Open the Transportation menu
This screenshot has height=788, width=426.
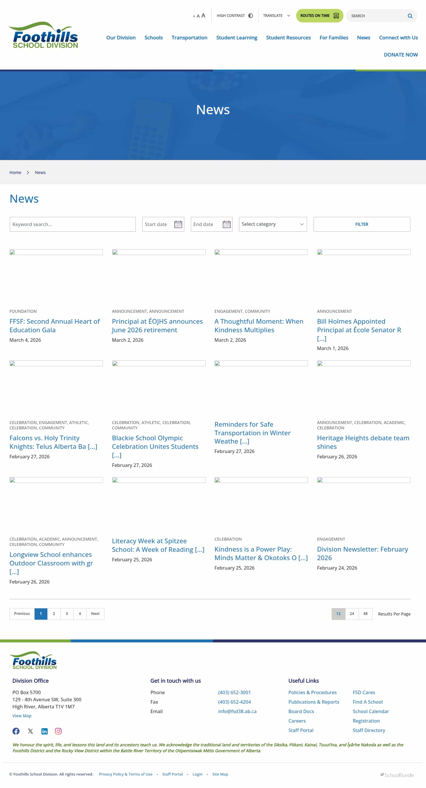click(189, 38)
